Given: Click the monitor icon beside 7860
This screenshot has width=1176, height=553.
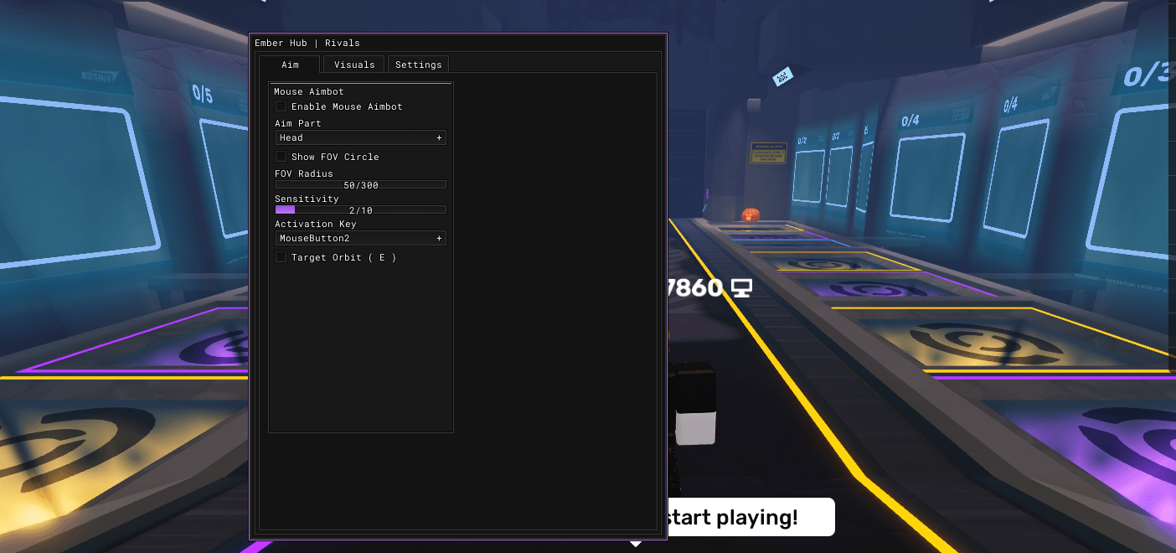Looking at the screenshot, I should click(740, 288).
